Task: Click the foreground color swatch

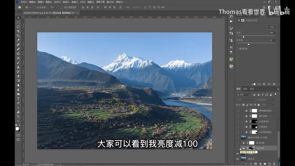Action: [17, 129]
